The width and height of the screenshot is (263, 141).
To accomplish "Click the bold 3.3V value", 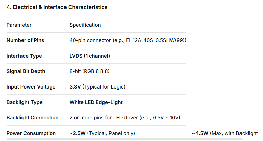I will click(x=75, y=87).
